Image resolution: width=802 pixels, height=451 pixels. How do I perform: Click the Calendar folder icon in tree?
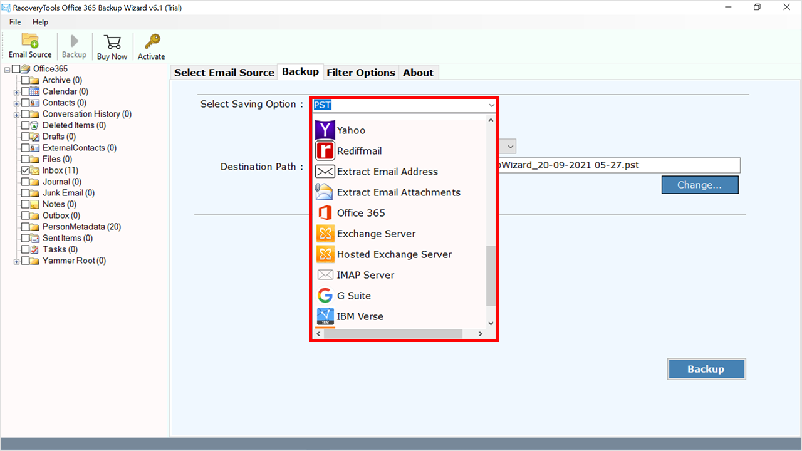[36, 91]
